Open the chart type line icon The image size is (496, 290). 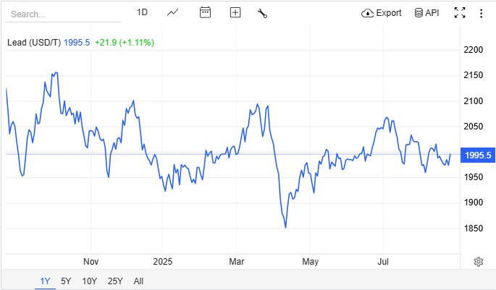click(x=173, y=12)
